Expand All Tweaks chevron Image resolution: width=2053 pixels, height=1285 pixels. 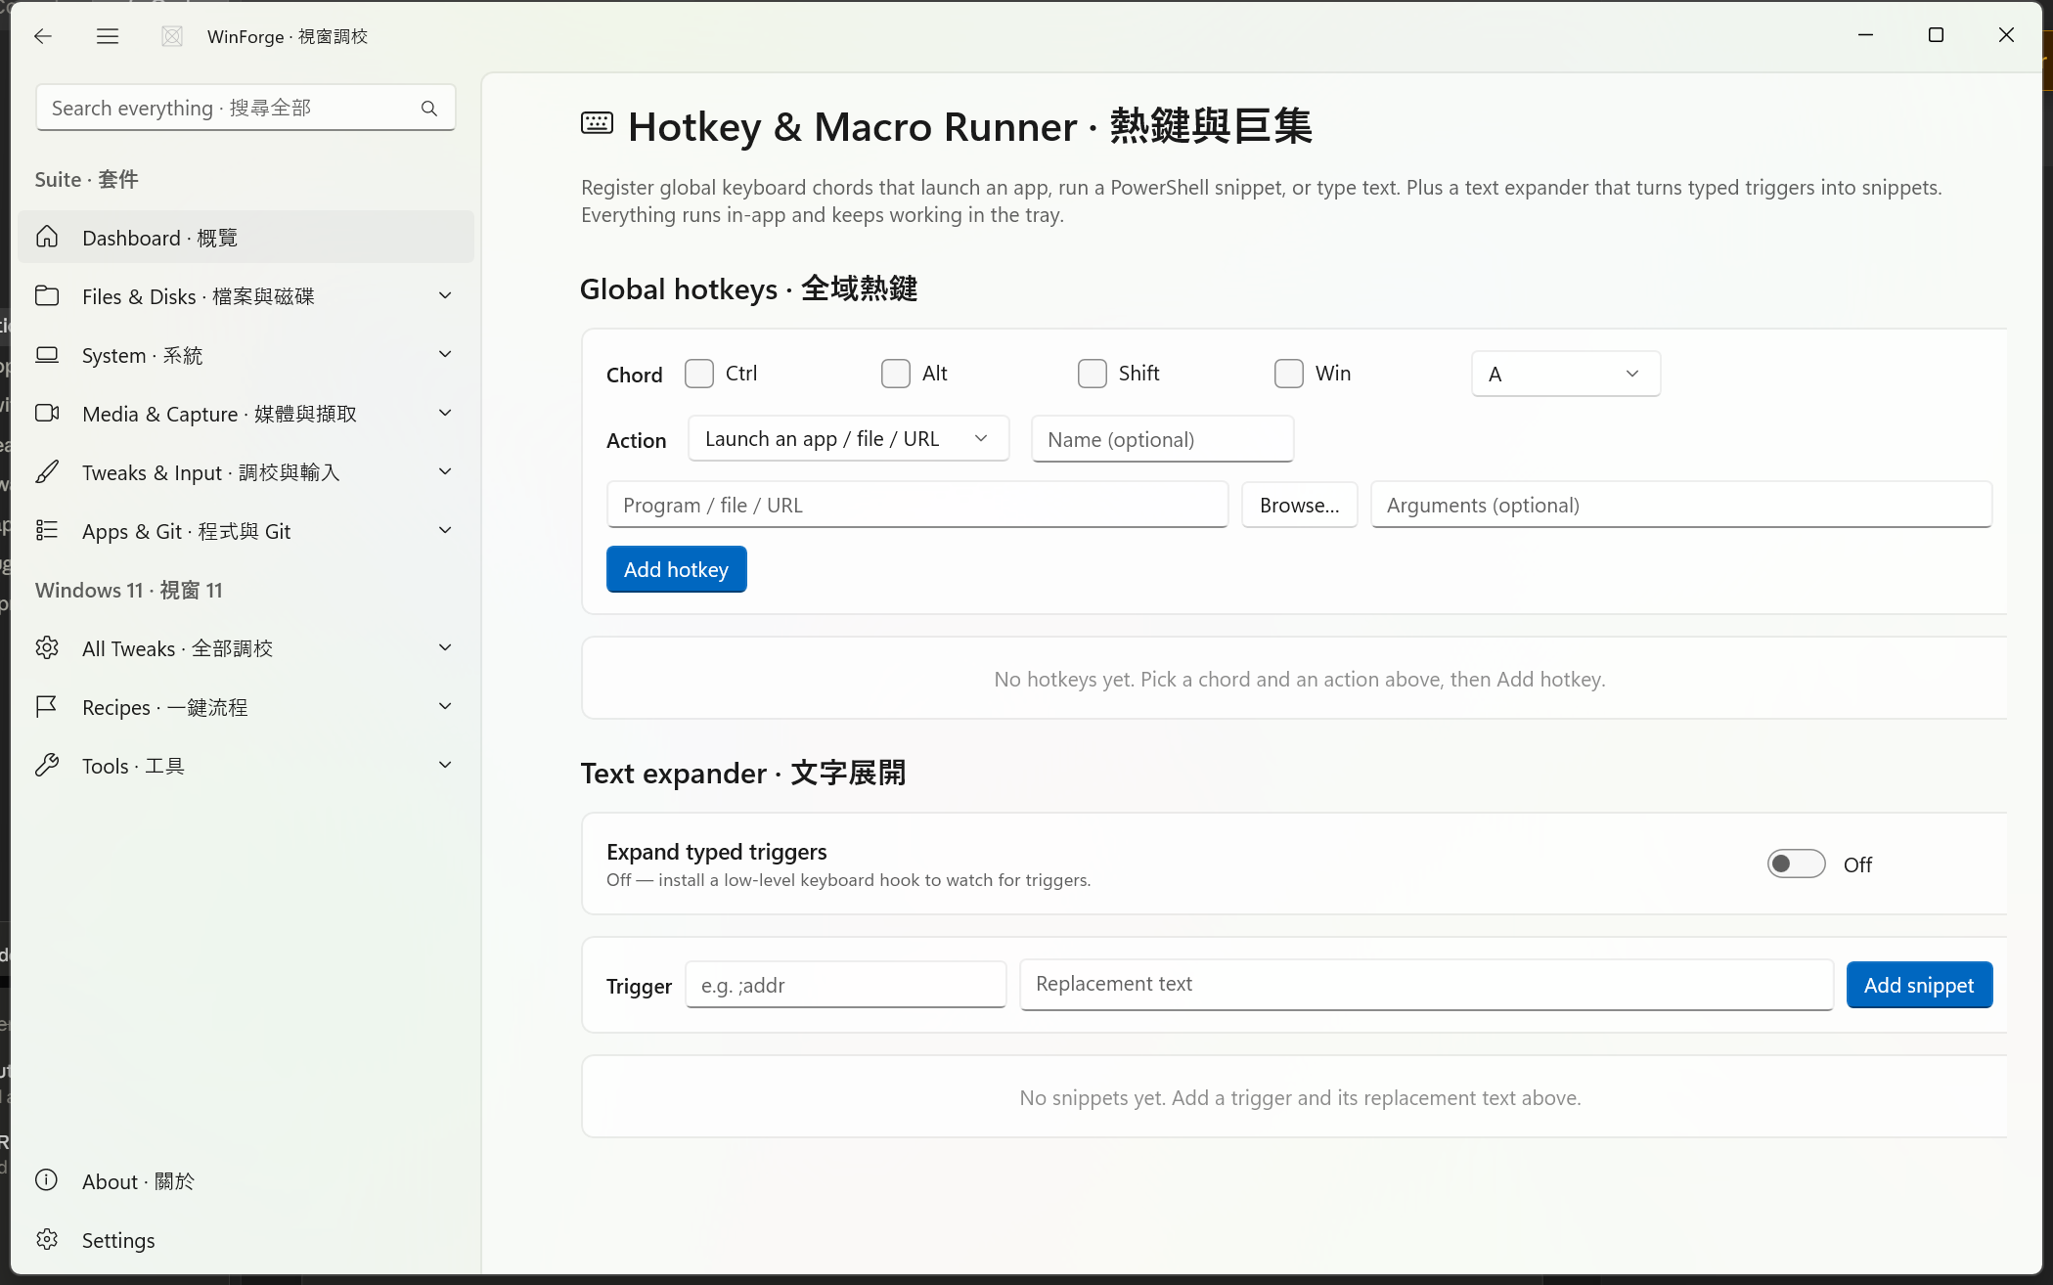[445, 647]
